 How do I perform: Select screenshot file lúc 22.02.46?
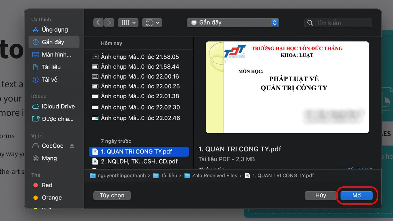click(x=139, y=118)
